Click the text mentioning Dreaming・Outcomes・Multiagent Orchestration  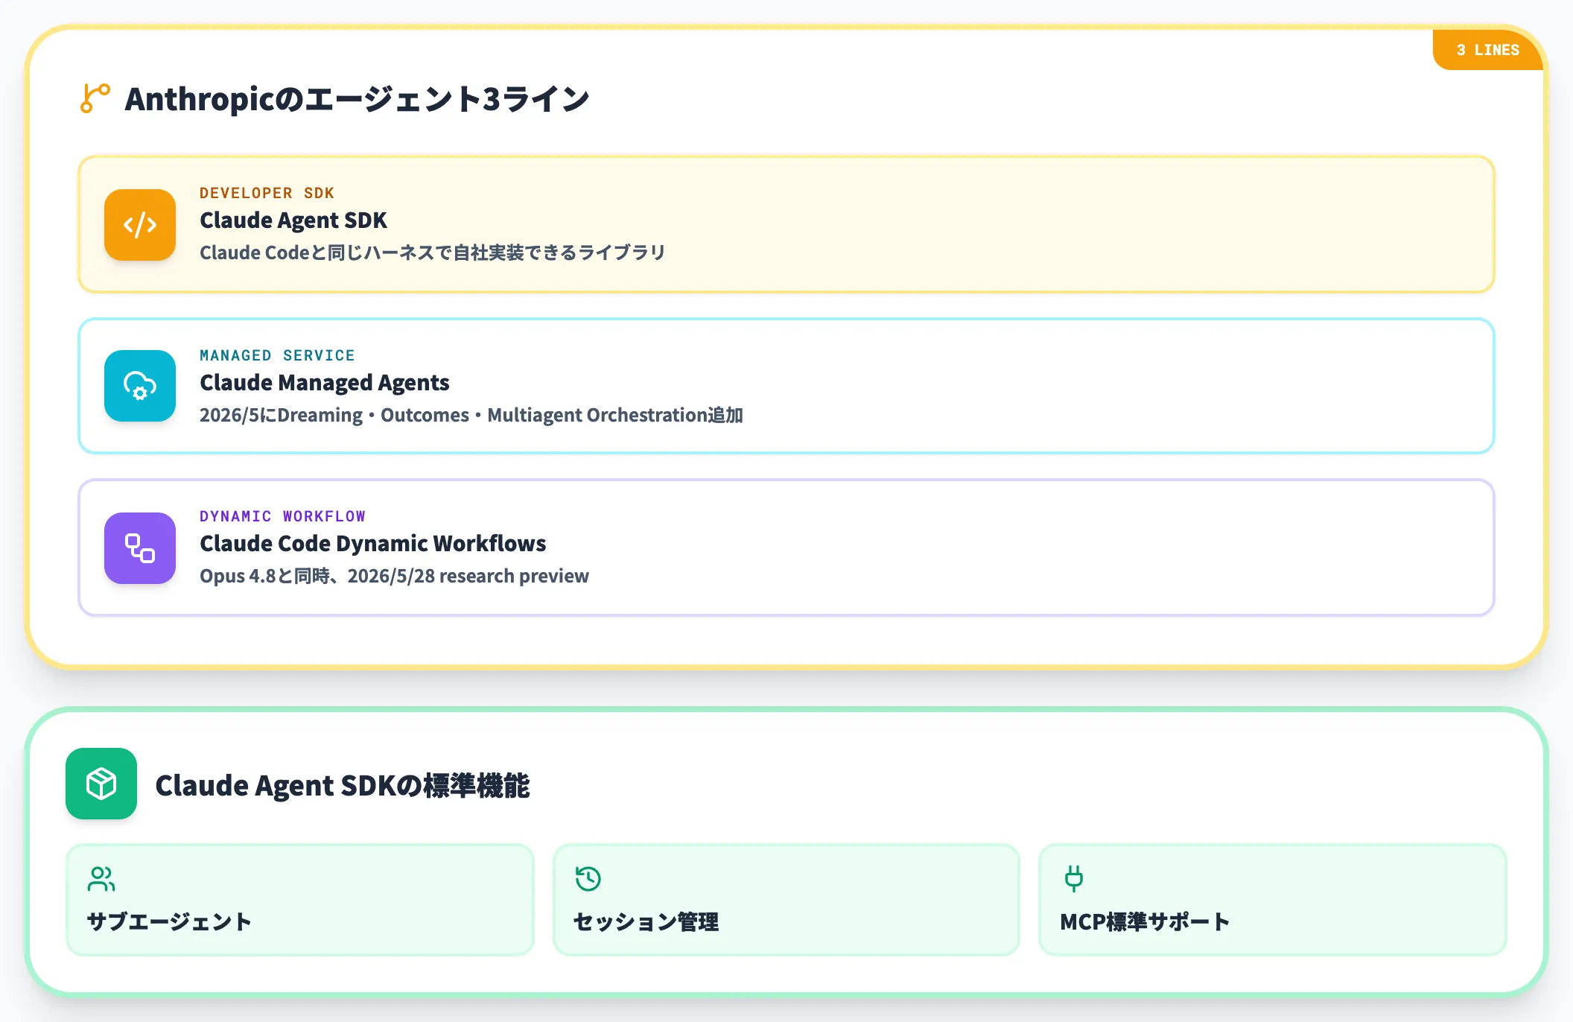tap(471, 415)
